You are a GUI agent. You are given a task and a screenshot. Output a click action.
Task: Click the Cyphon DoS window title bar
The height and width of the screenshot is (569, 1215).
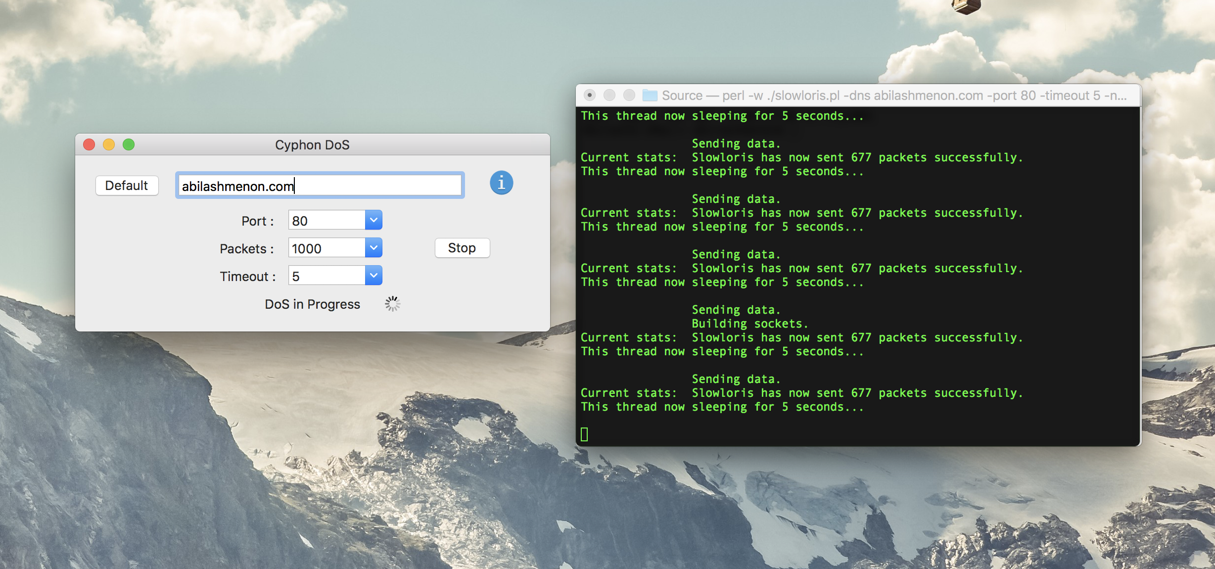pyautogui.click(x=312, y=144)
